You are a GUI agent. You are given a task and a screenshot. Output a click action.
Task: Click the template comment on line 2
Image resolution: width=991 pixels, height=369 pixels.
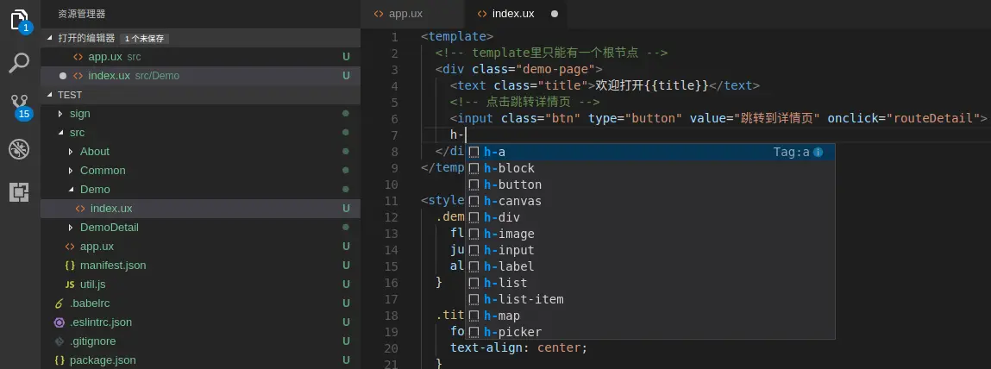(x=552, y=53)
